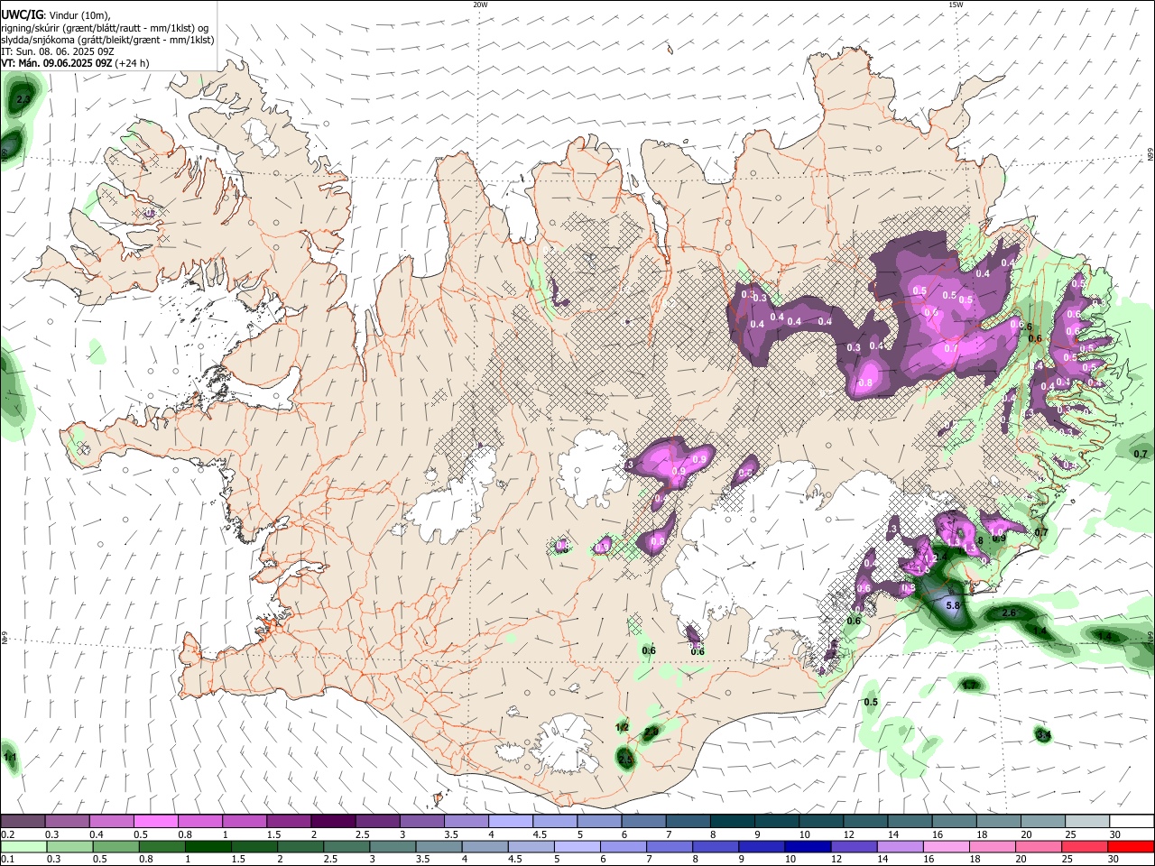Pick the upper legend swatch starting at 0.8

[x=199, y=822]
